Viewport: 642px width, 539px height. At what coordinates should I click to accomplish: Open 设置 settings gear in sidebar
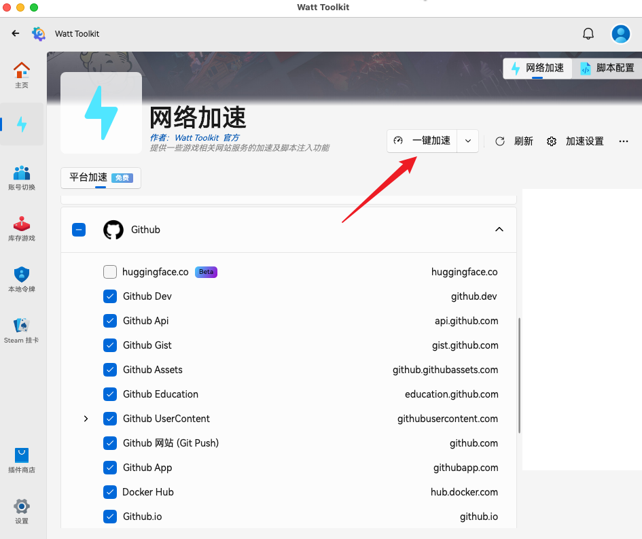point(22,511)
